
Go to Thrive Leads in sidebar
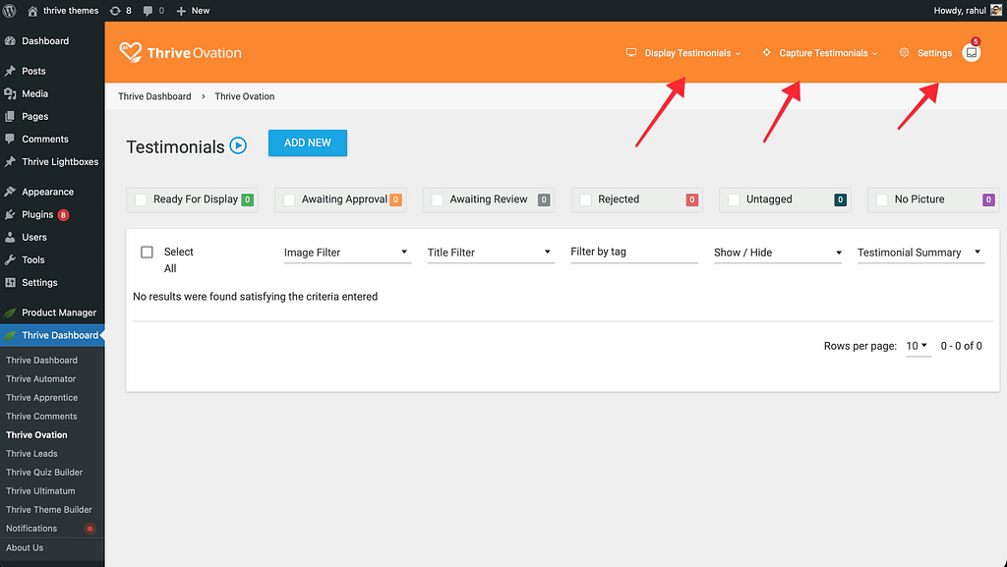coord(31,454)
